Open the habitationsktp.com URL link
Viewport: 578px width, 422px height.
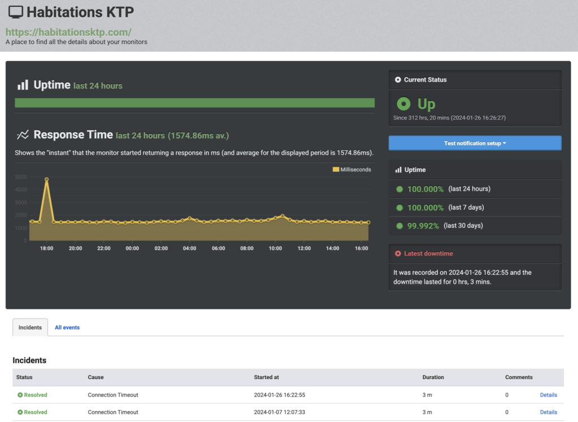pyautogui.click(x=68, y=32)
